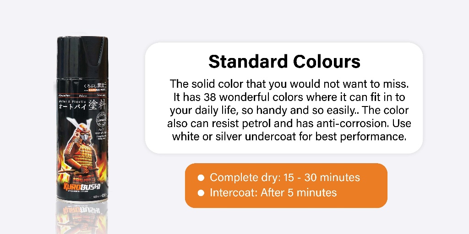Click the white bullet before Complete dry
Screen dimensions: 469x234
201,178
